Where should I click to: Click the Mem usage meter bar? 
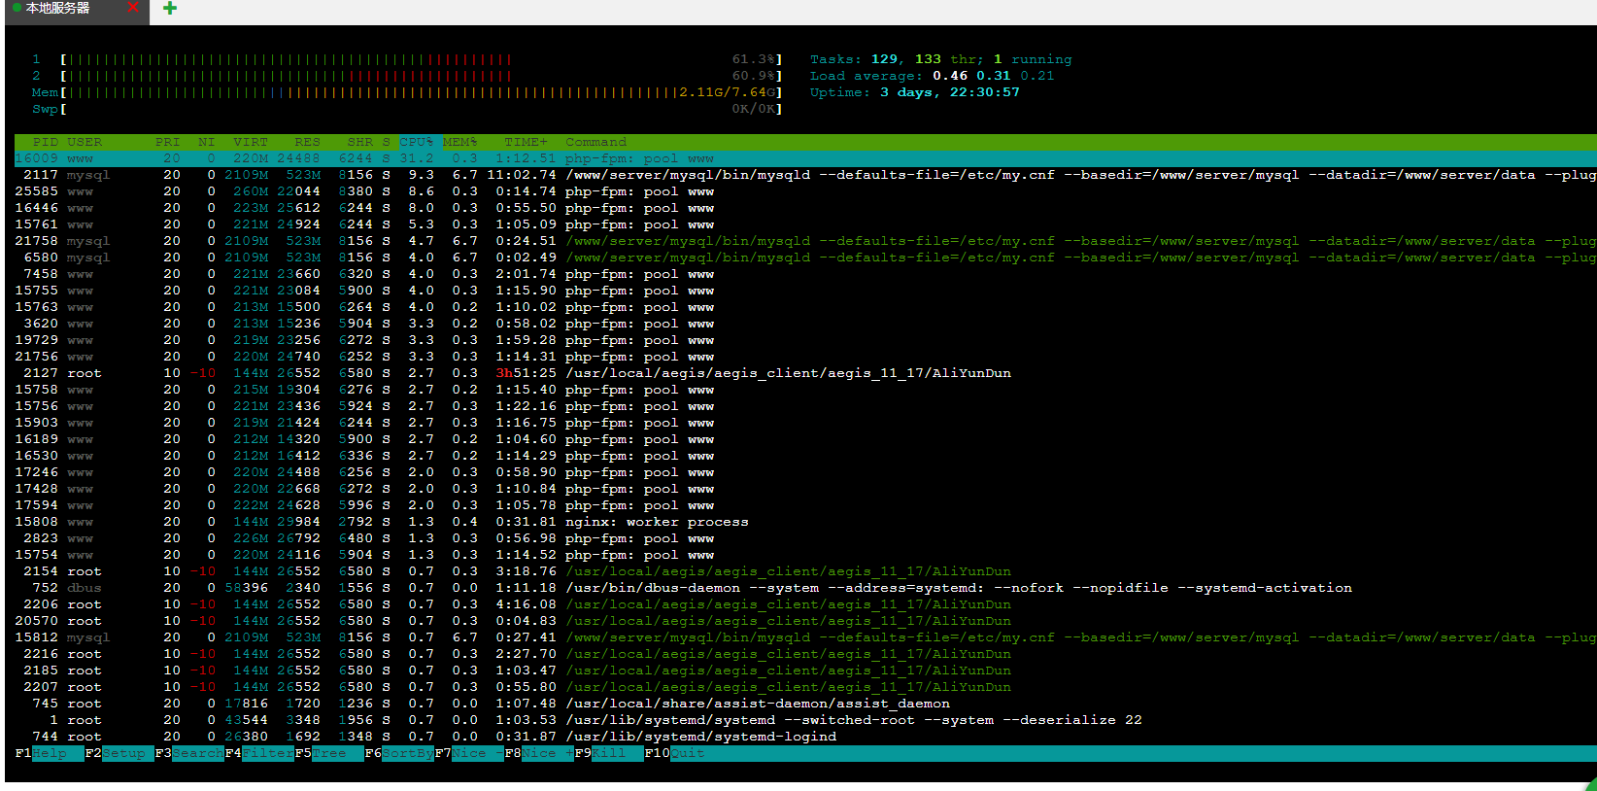tap(421, 92)
